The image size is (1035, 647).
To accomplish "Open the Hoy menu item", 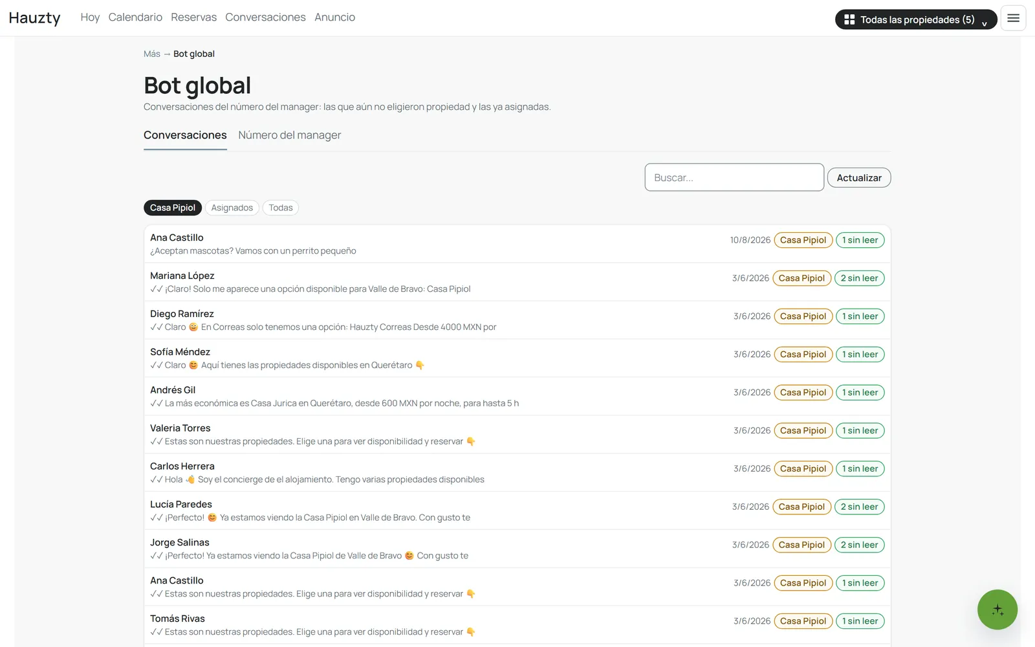I will (90, 17).
